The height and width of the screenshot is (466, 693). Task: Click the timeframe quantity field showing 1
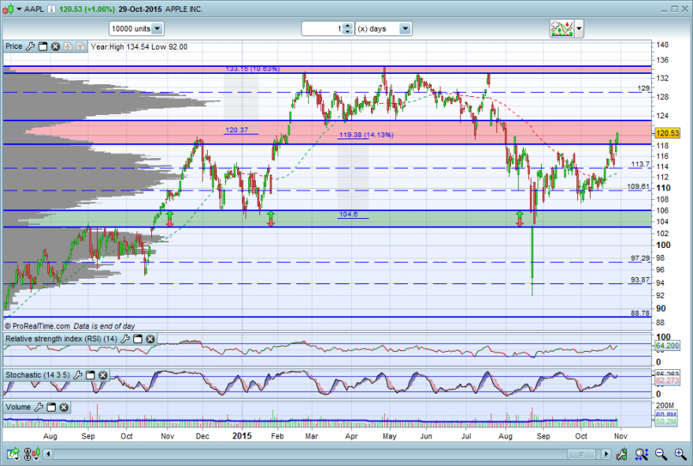click(x=322, y=28)
